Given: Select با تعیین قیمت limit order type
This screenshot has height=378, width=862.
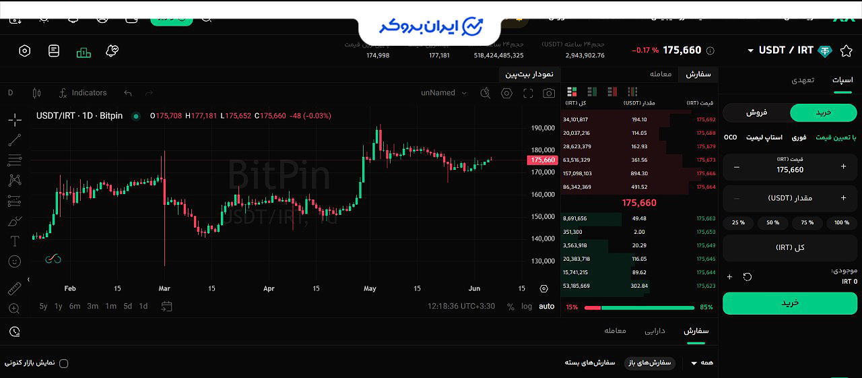Looking at the screenshot, I should [836, 137].
